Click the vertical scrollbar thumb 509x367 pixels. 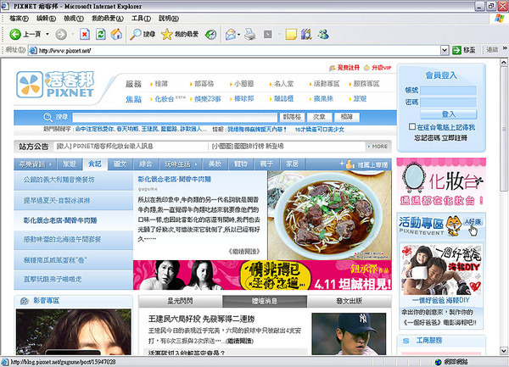[503, 128]
